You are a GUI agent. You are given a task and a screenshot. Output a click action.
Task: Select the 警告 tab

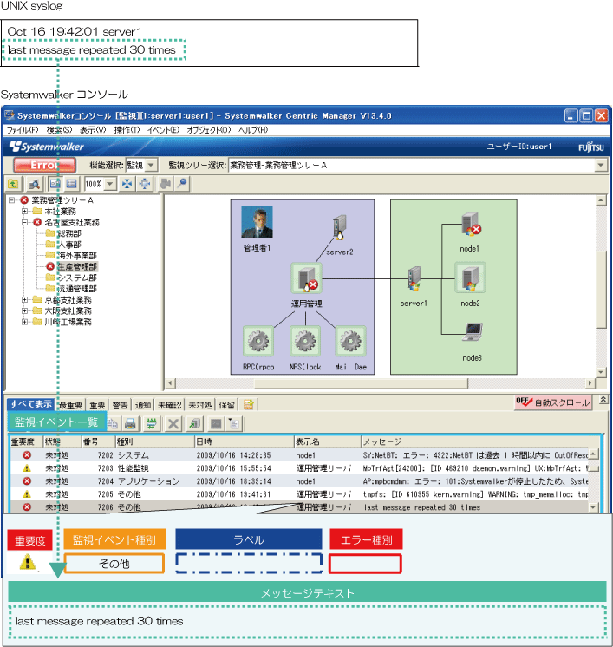[x=120, y=405]
